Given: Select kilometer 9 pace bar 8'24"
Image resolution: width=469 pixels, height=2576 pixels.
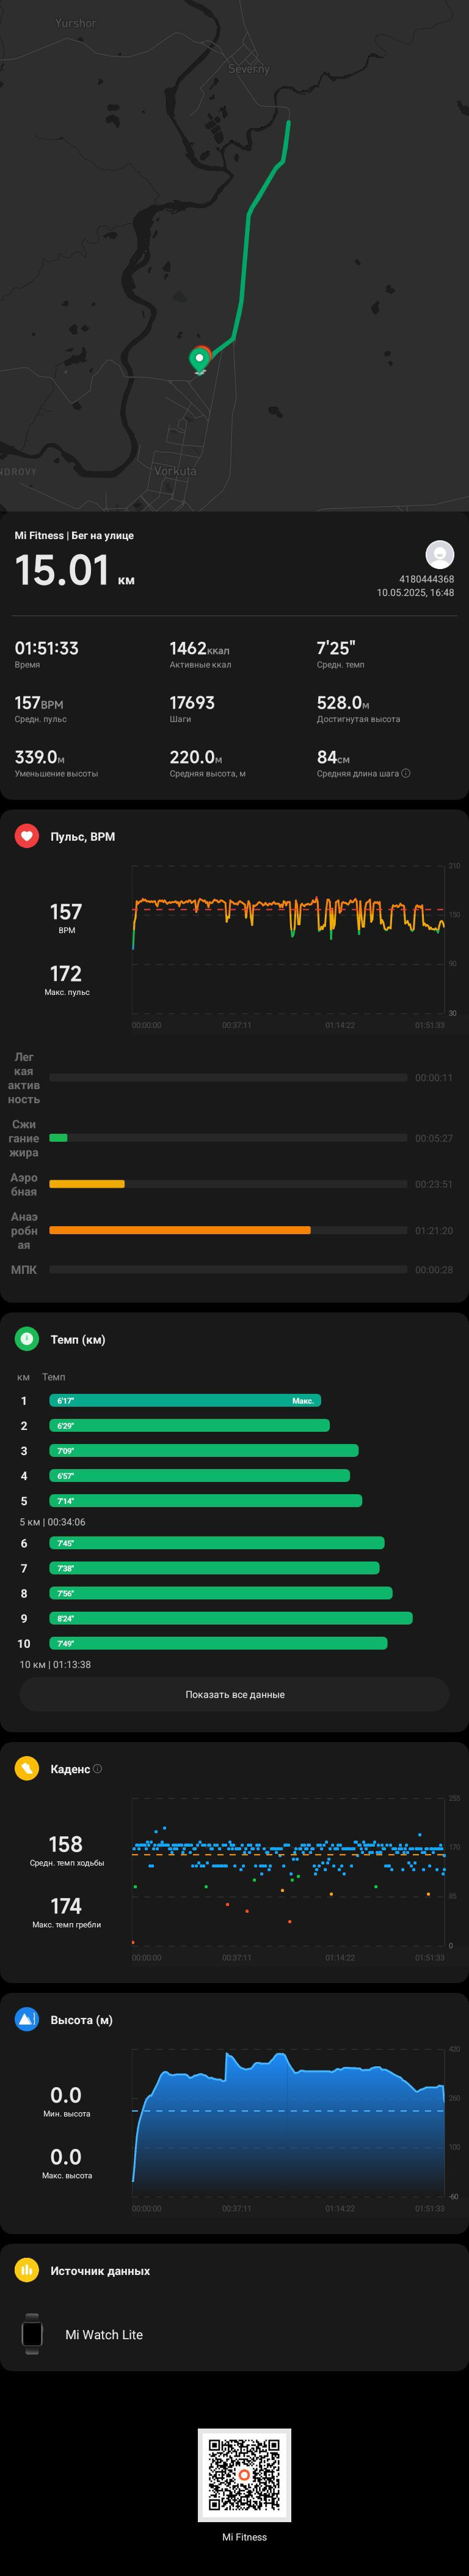Looking at the screenshot, I should (231, 1618).
